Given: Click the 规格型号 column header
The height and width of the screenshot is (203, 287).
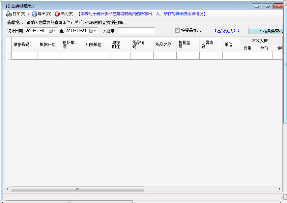Looking at the screenshot, I should (x=188, y=44).
